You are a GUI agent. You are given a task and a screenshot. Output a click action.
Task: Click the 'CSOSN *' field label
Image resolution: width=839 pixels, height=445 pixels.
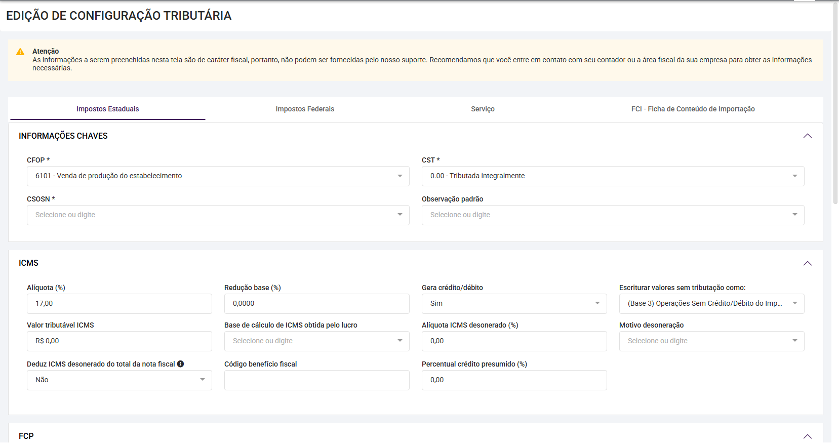(41, 199)
